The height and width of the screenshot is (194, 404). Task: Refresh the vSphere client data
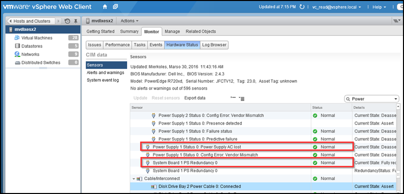coord(302,7)
